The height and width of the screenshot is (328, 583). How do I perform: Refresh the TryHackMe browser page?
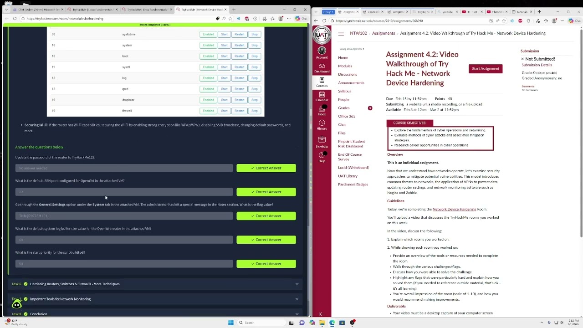point(15,19)
